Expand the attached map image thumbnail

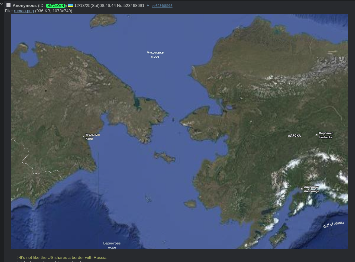(179, 131)
